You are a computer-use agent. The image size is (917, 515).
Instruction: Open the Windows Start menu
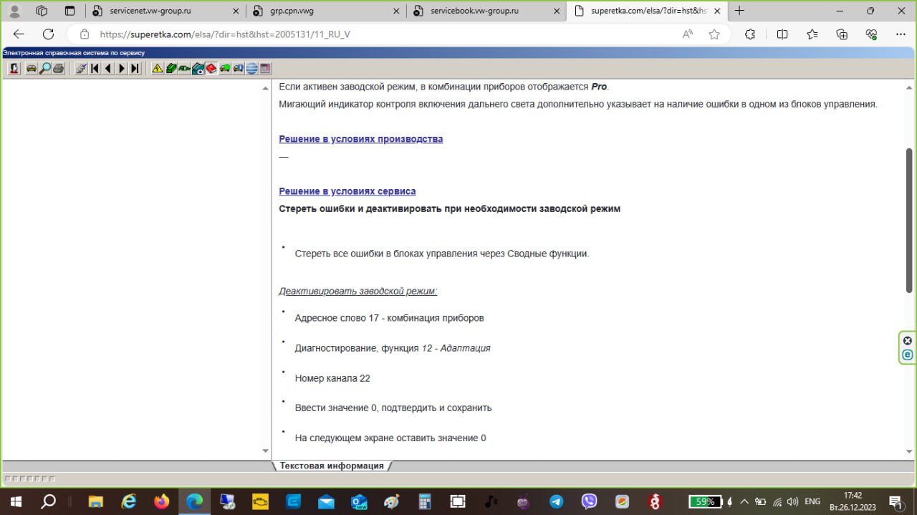[x=14, y=501]
